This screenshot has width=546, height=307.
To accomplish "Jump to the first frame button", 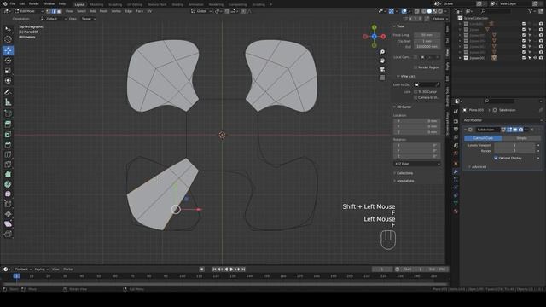I will coord(214,269).
